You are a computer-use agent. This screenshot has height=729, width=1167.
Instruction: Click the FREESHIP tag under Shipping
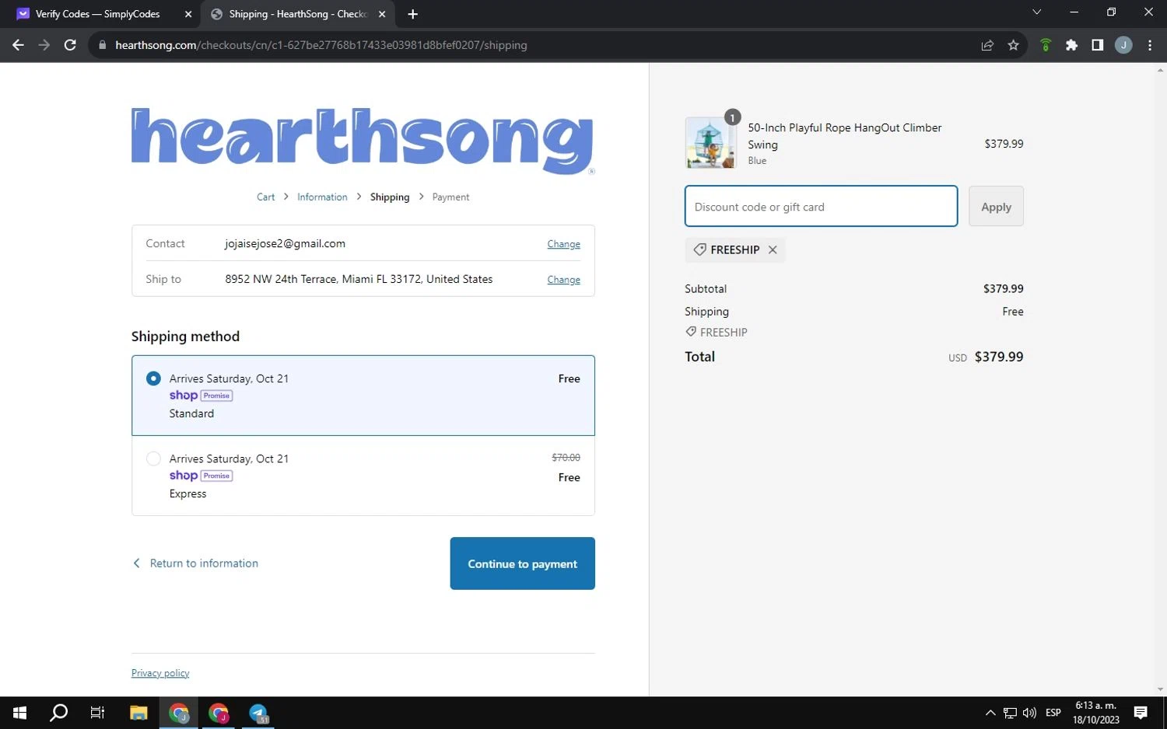717,333
